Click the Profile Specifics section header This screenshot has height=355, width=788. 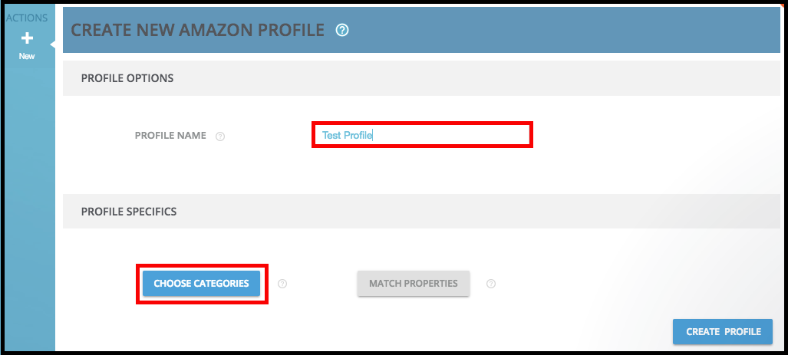pyautogui.click(x=129, y=212)
